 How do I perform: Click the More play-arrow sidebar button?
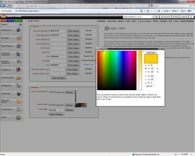[x=11, y=117]
